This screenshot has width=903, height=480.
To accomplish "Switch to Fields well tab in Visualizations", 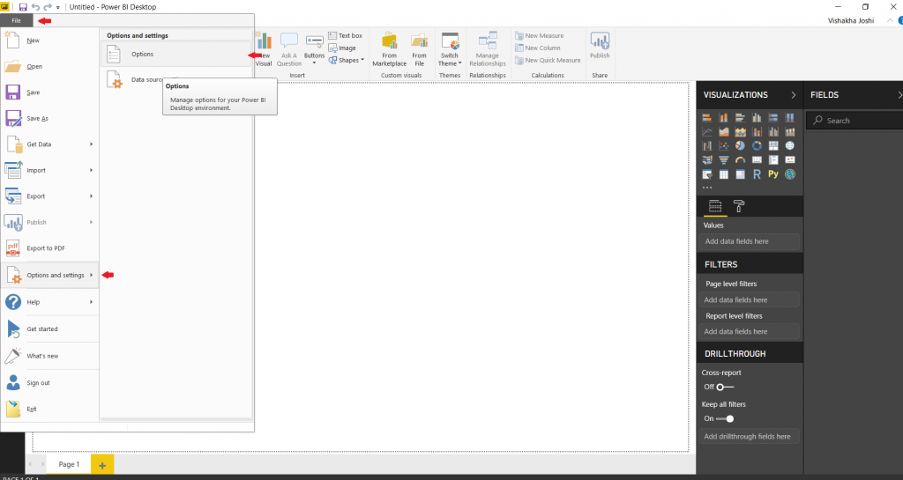I will [x=714, y=206].
